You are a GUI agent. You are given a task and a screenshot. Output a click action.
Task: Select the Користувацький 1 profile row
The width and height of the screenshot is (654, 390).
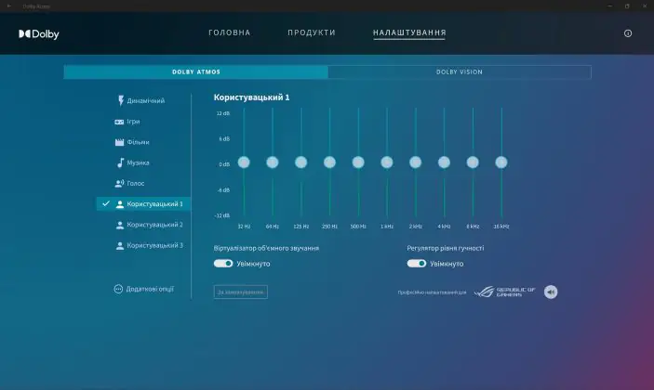[143, 204]
